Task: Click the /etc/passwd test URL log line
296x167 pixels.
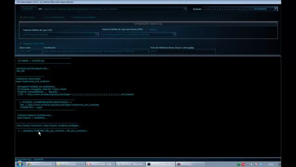Action: click(x=76, y=94)
